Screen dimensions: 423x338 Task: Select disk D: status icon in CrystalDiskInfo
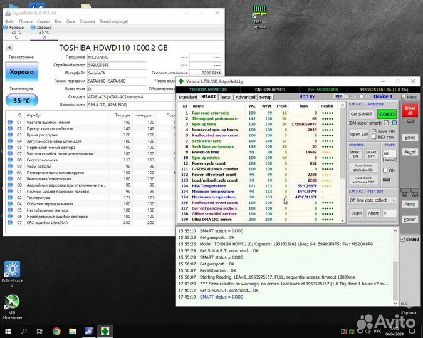tap(33, 27)
